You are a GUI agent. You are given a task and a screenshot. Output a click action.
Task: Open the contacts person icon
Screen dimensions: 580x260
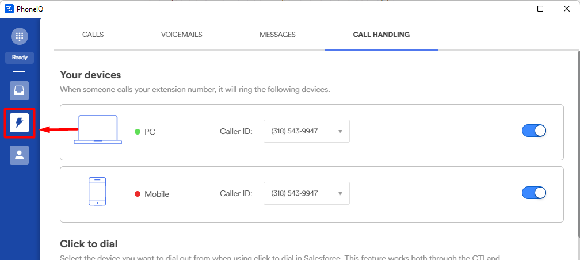(x=20, y=155)
